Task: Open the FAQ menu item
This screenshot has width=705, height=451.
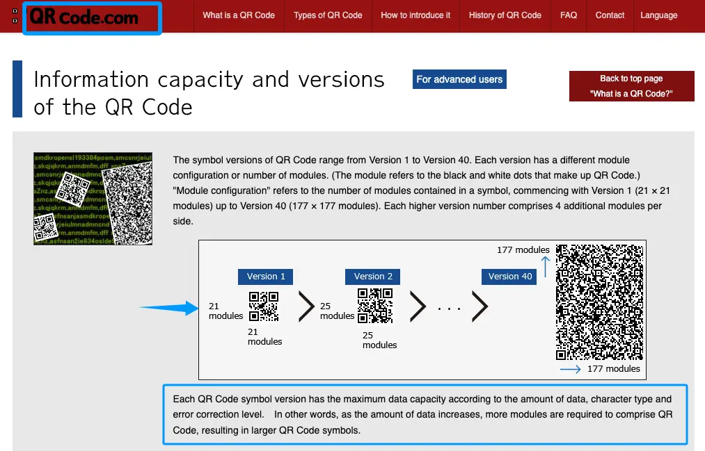Action: click(x=569, y=15)
